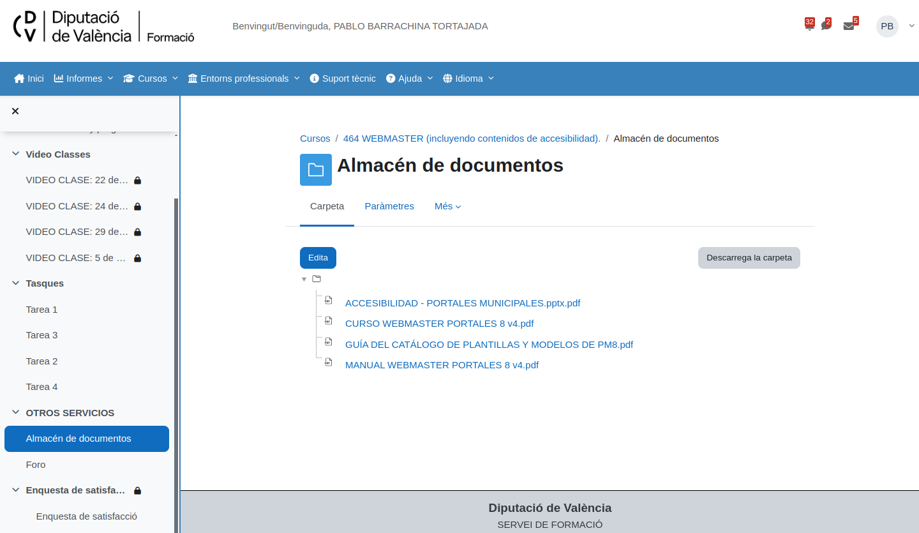Open VIDEO CLASE: 29 de... item
919x533 pixels.
point(77,232)
